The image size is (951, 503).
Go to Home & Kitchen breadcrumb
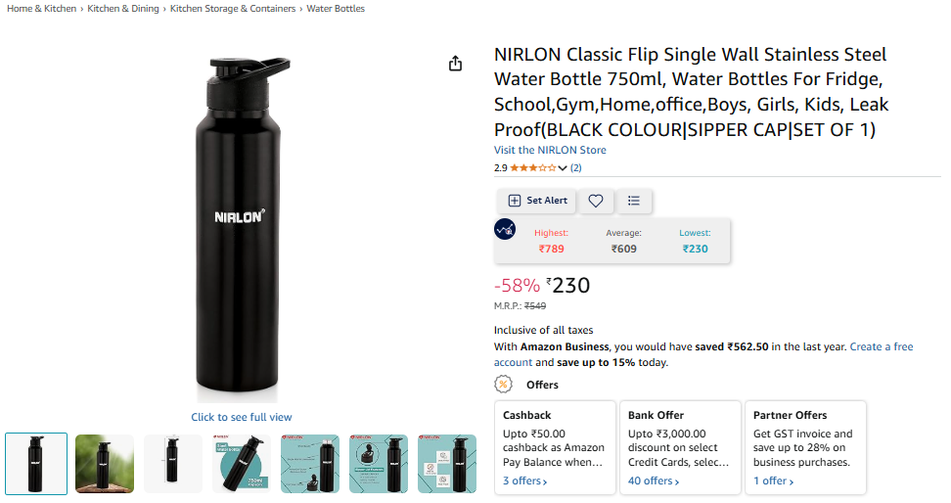(41, 9)
